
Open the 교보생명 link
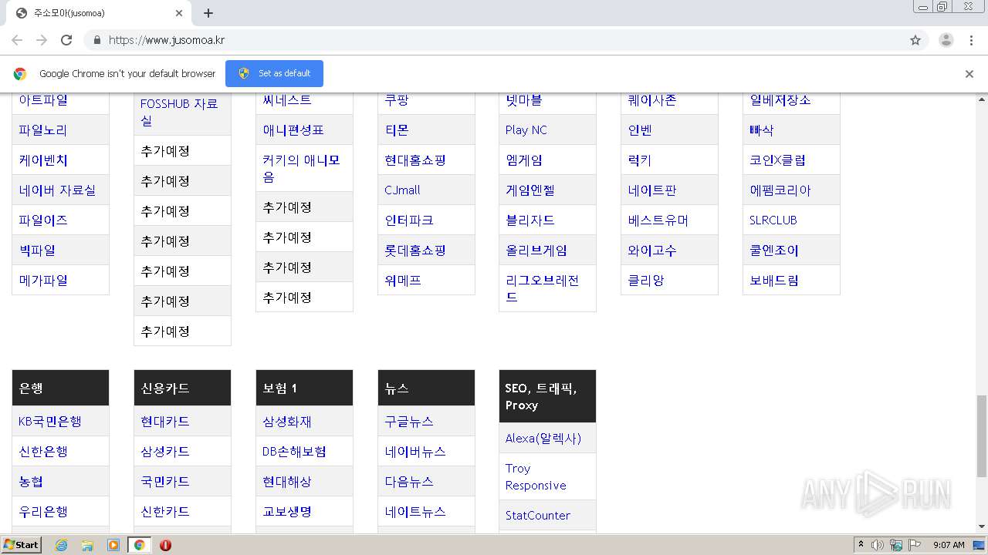(287, 512)
